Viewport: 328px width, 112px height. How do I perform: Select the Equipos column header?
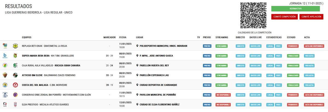point(27,37)
